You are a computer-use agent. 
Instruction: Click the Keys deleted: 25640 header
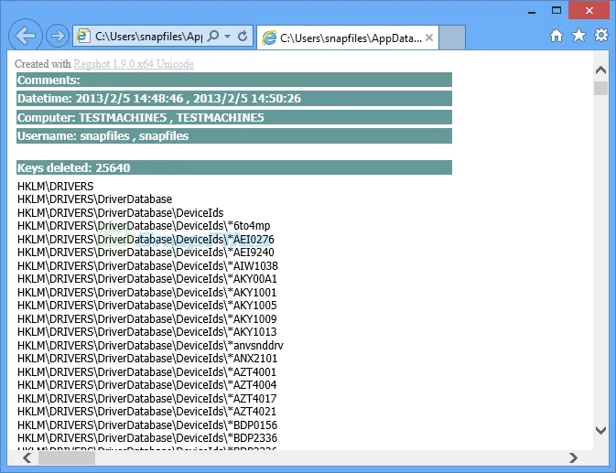click(234, 167)
